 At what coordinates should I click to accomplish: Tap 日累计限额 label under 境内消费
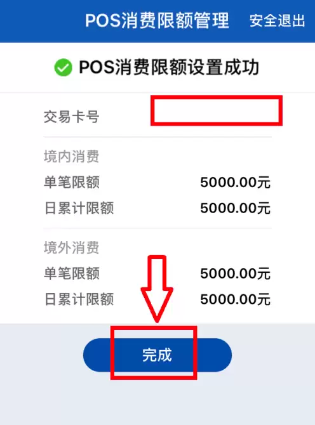[x=79, y=208]
